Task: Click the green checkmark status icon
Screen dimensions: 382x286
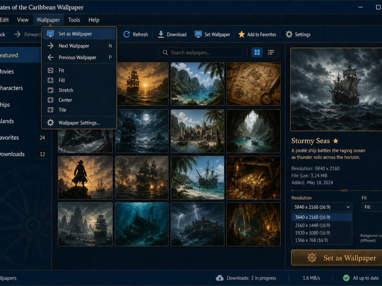Action: [x=346, y=278]
